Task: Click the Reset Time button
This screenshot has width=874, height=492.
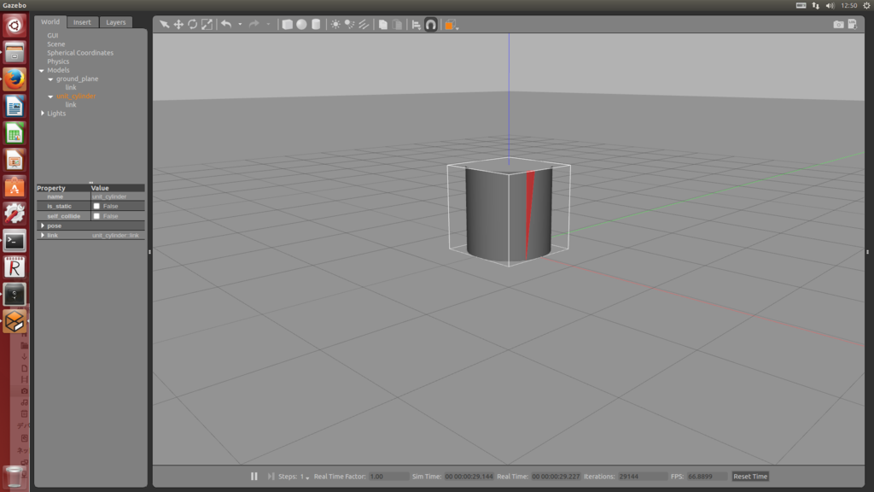Action: click(750, 477)
